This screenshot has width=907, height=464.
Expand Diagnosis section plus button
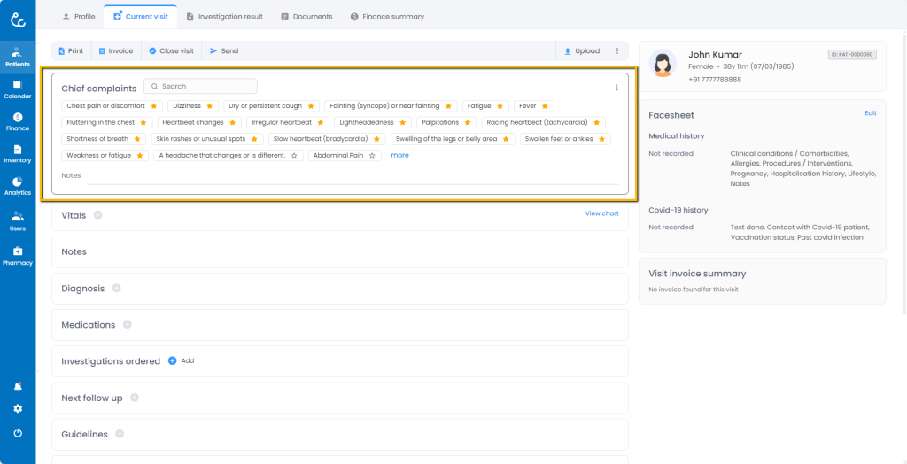(116, 289)
